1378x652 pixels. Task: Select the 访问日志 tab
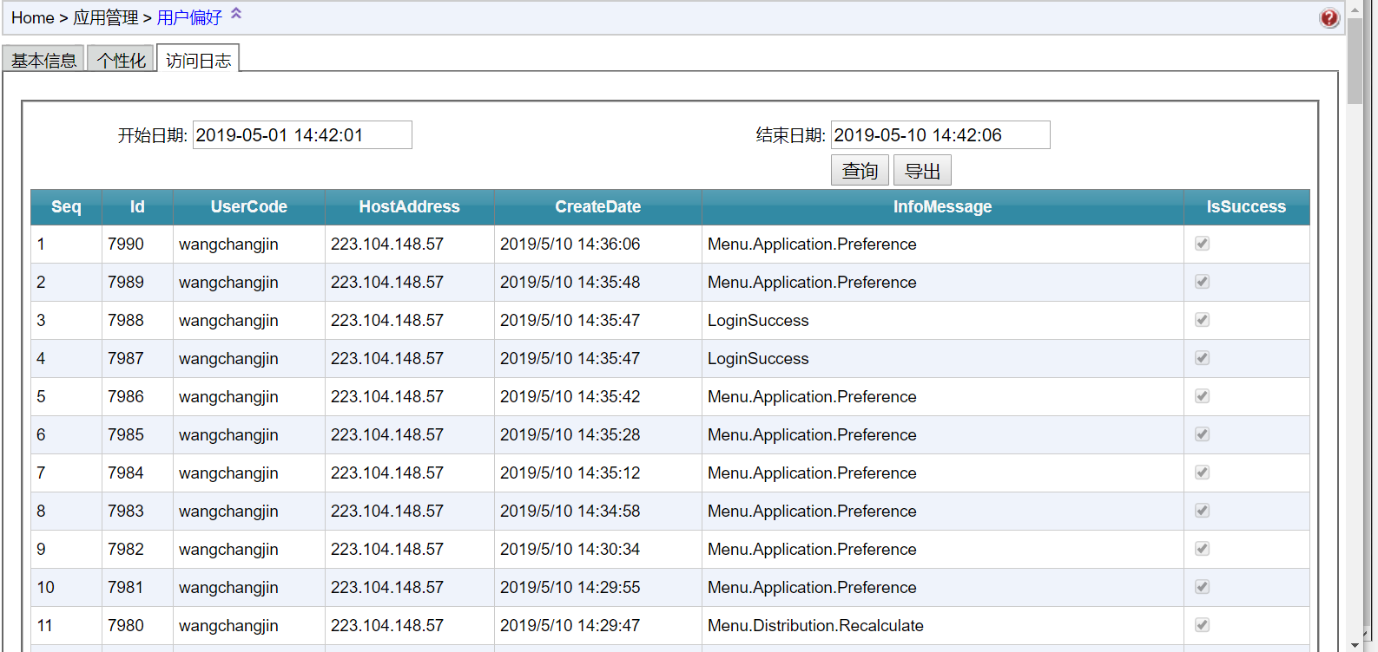click(198, 60)
